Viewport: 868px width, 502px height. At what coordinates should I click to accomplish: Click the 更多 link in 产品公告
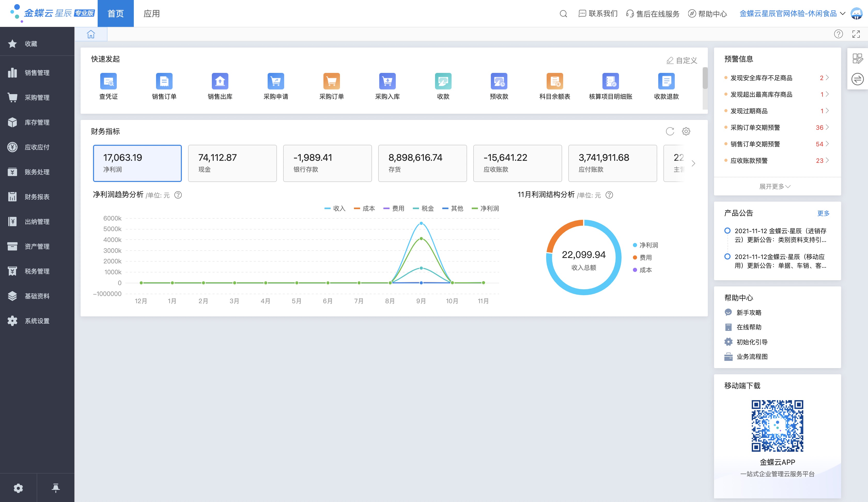tap(823, 214)
